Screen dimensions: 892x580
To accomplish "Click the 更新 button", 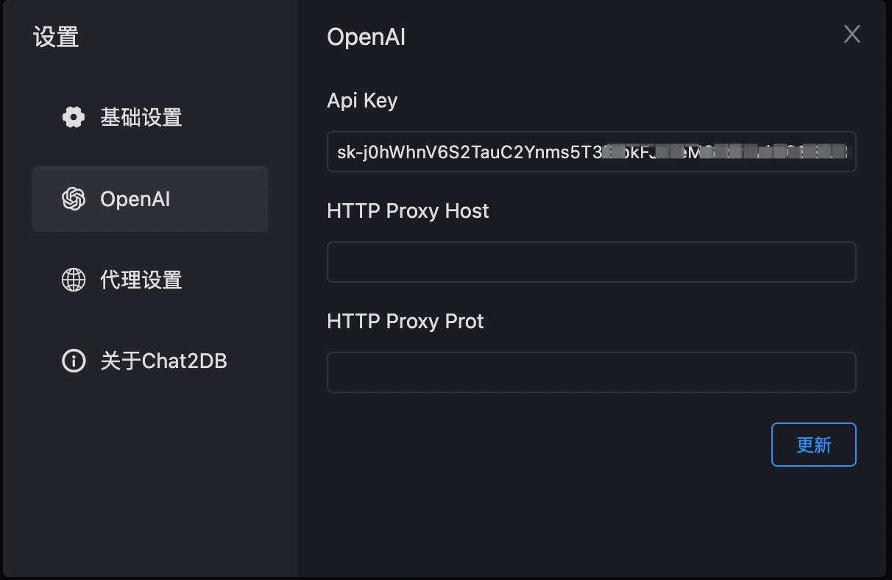I will pyautogui.click(x=813, y=445).
